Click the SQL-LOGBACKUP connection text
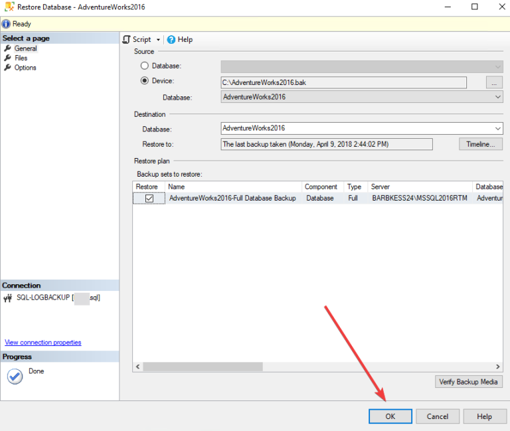The height and width of the screenshot is (431, 510). tap(58, 298)
